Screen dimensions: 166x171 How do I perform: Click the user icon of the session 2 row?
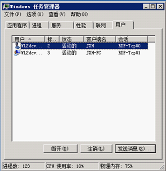point(17,46)
